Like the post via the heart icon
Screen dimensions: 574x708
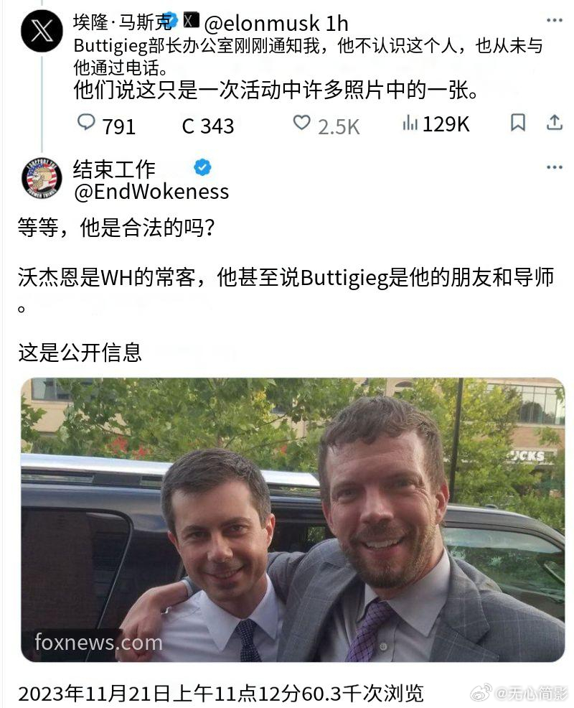[301, 122]
